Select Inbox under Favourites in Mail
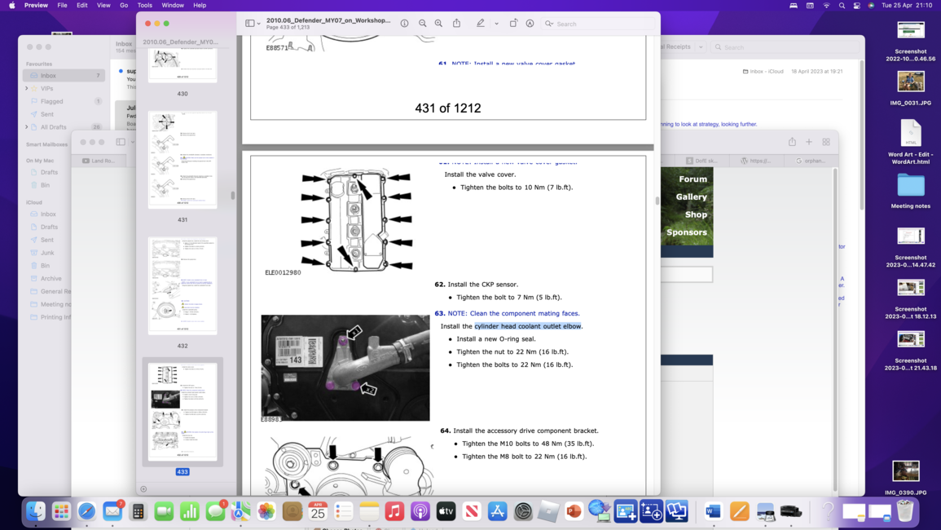 point(64,76)
